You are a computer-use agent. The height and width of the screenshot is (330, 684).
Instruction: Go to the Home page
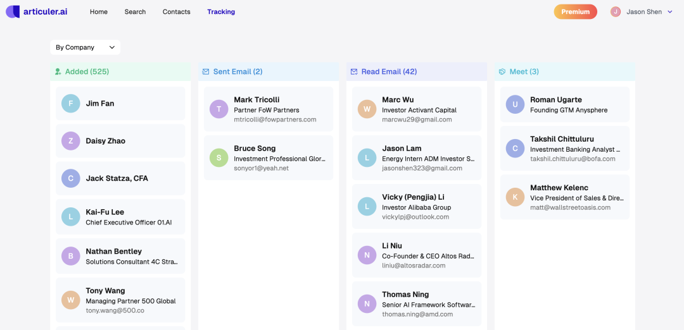(99, 12)
